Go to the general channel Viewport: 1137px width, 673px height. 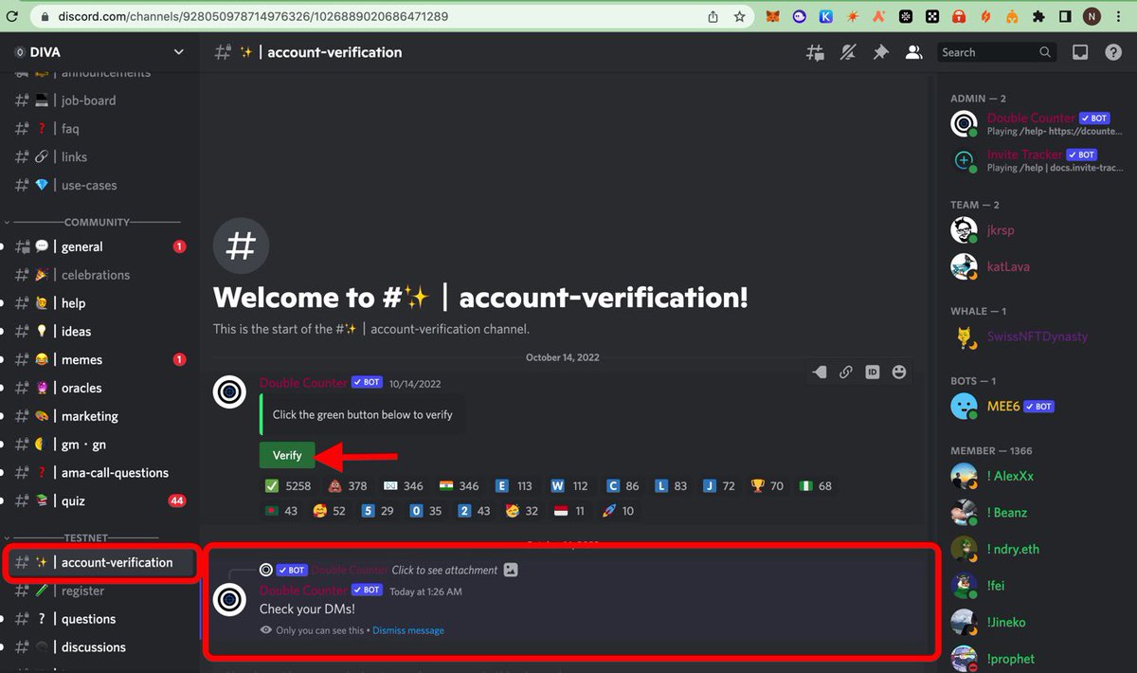pyautogui.click(x=99, y=246)
